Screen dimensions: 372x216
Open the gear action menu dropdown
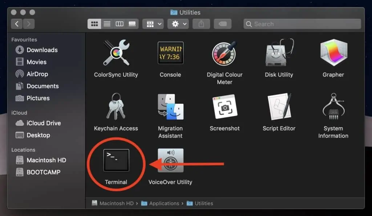(x=178, y=24)
